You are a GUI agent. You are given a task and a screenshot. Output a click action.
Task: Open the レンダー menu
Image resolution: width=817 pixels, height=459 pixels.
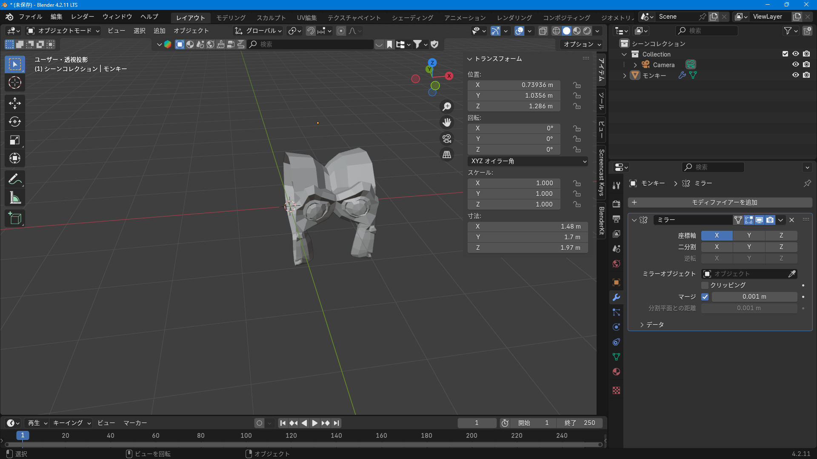pos(83,17)
